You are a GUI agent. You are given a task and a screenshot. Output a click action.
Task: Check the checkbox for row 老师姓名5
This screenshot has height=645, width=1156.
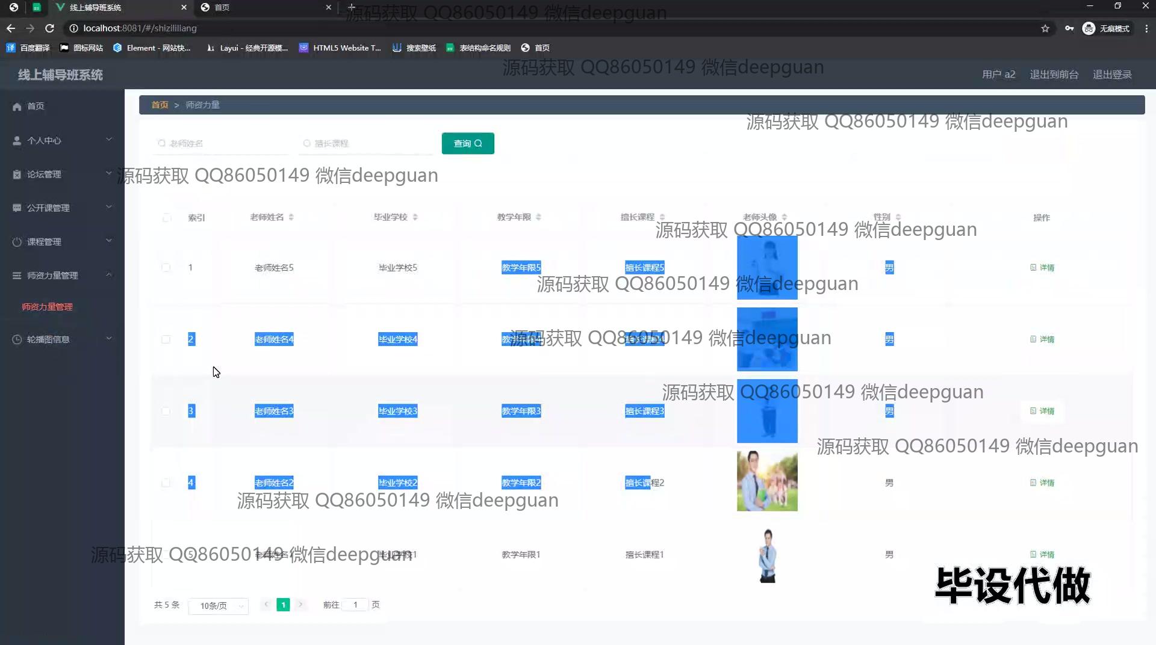click(x=166, y=268)
